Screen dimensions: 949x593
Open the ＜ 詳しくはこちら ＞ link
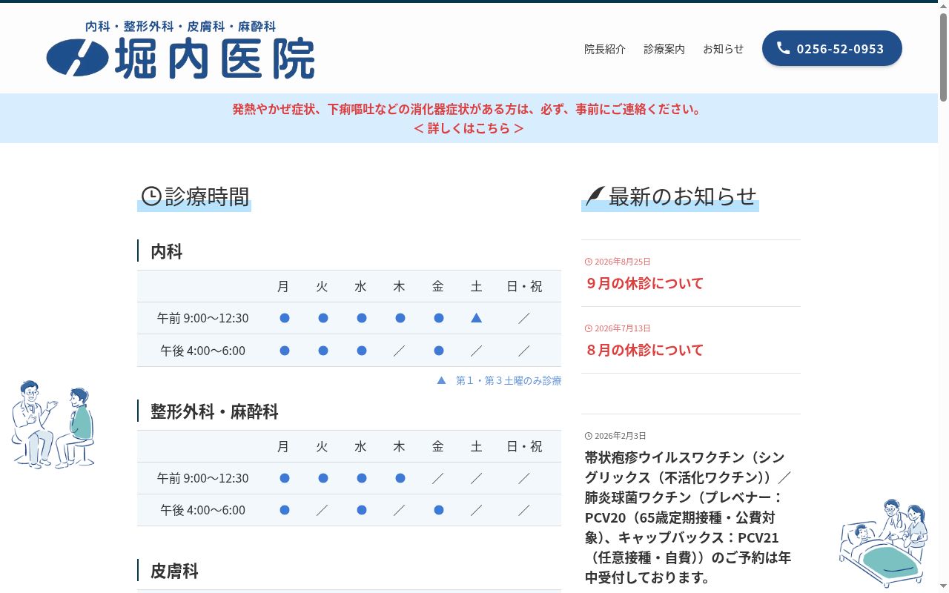click(469, 128)
